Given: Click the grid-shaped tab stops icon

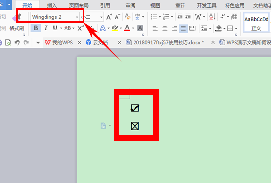Looking at the screenshot, I should (x=234, y=17).
